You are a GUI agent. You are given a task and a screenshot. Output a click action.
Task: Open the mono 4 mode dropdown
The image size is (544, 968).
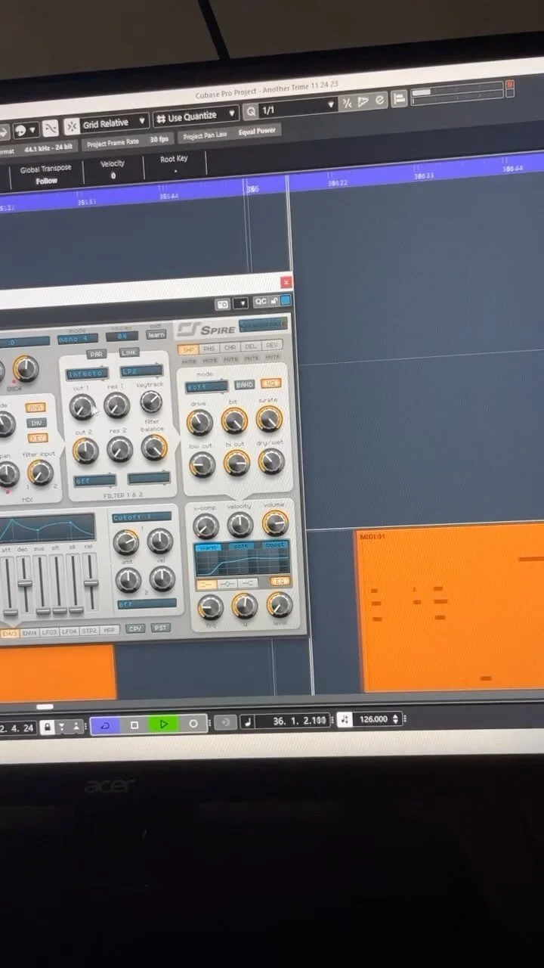coord(76,339)
